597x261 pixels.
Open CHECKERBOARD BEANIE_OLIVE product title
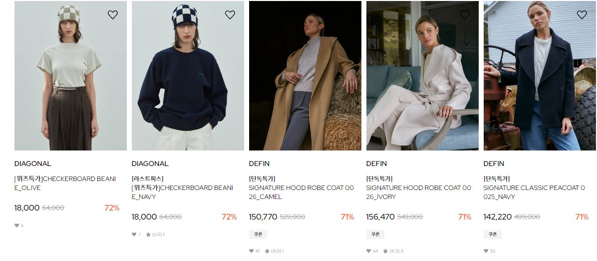[x=65, y=183]
